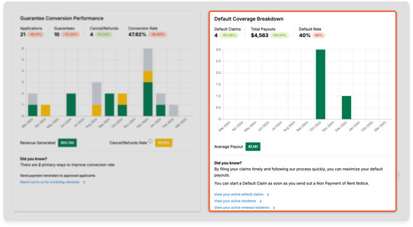The height and width of the screenshot is (227, 413).
Task: Click the info icon beside Cancel/Refunds Rate
Action: 150,141
